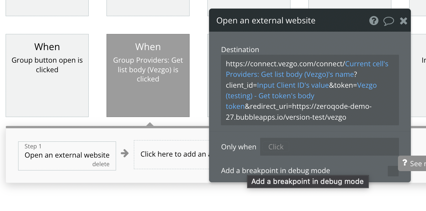Edit the Input Client ID's value expression
The image size is (426, 211).
click(x=293, y=85)
